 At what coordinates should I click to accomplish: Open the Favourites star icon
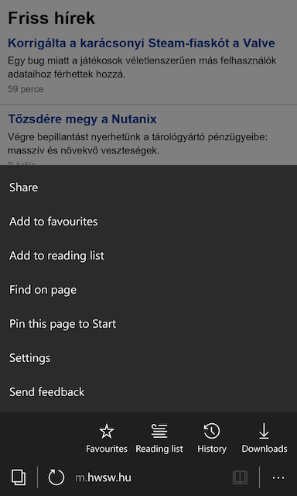[x=107, y=432]
